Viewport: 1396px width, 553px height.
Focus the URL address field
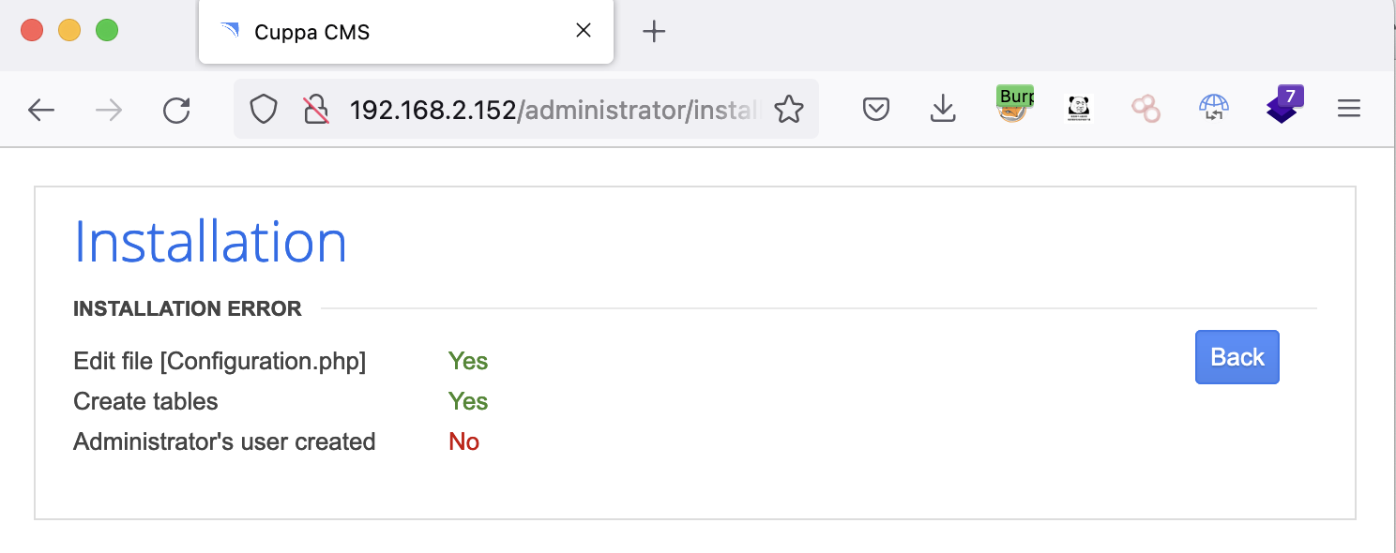(552, 111)
